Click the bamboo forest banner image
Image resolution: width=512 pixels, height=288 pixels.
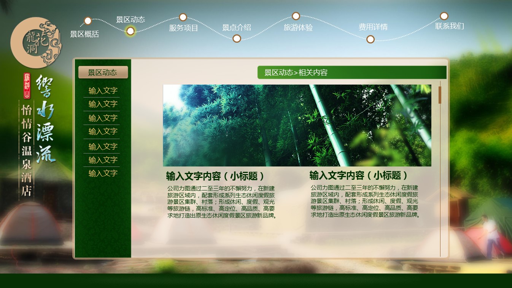[x=297, y=125]
